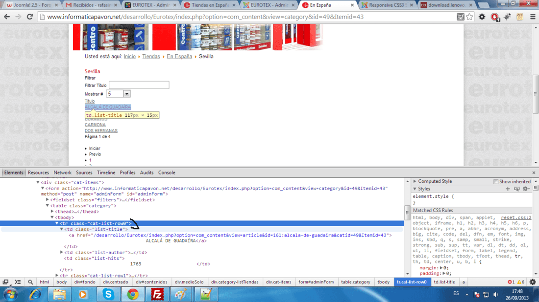Select td.list-title in the breadcrumb bar
Image resolution: width=539 pixels, height=302 pixels.
[x=444, y=282]
